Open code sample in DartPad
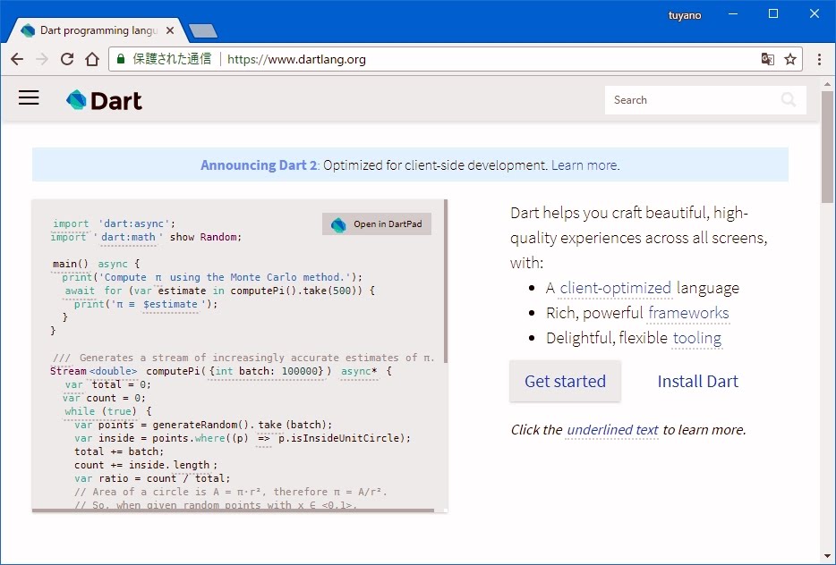Screen dimensions: 836x565 pos(377,224)
